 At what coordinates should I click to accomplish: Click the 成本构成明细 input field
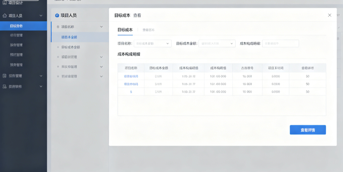[281, 44]
